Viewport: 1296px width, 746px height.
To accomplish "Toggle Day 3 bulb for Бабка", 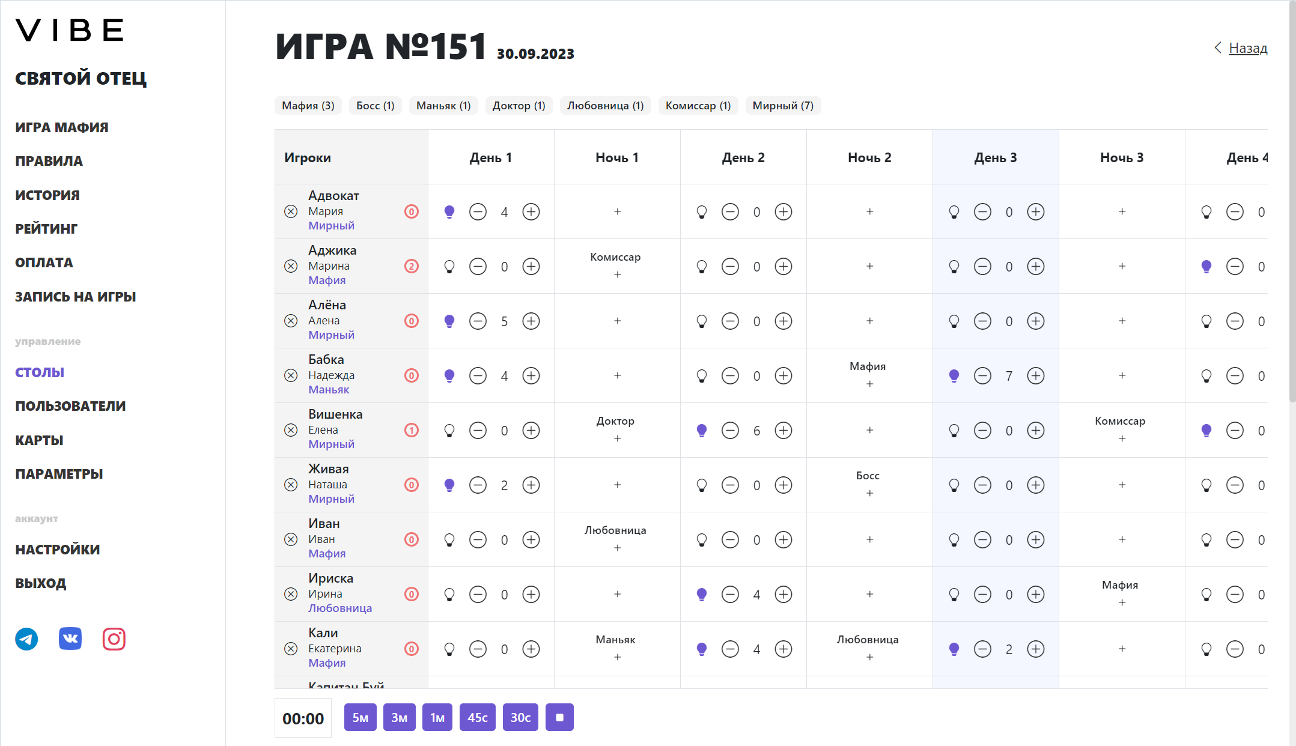I will point(954,375).
